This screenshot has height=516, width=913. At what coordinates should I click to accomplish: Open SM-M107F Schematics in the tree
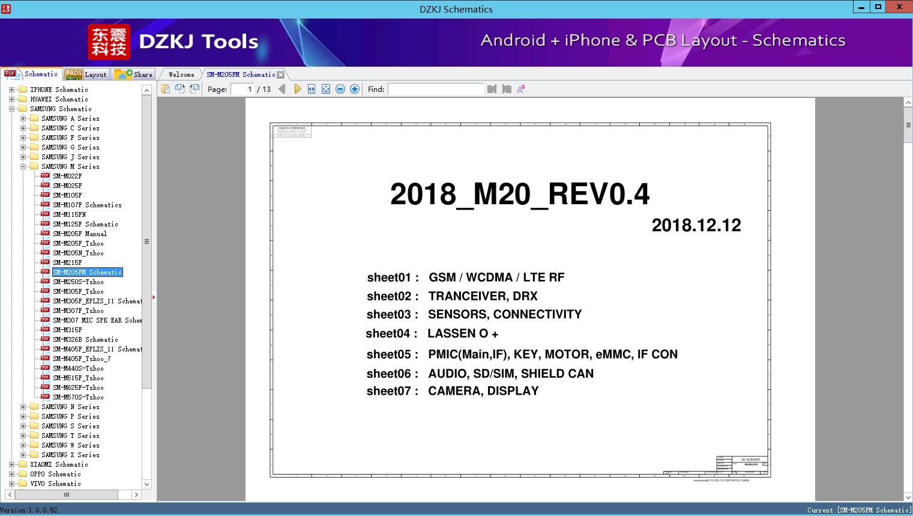click(87, 205)
